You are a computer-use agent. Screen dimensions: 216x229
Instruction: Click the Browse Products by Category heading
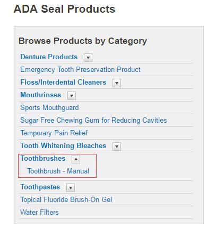[x=83, y=41]
